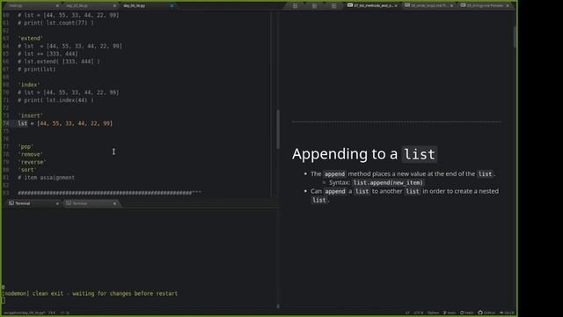Screen dimensions: 563x317
Task: Click the Python language selector in status bar
Action: pos(433,313)
